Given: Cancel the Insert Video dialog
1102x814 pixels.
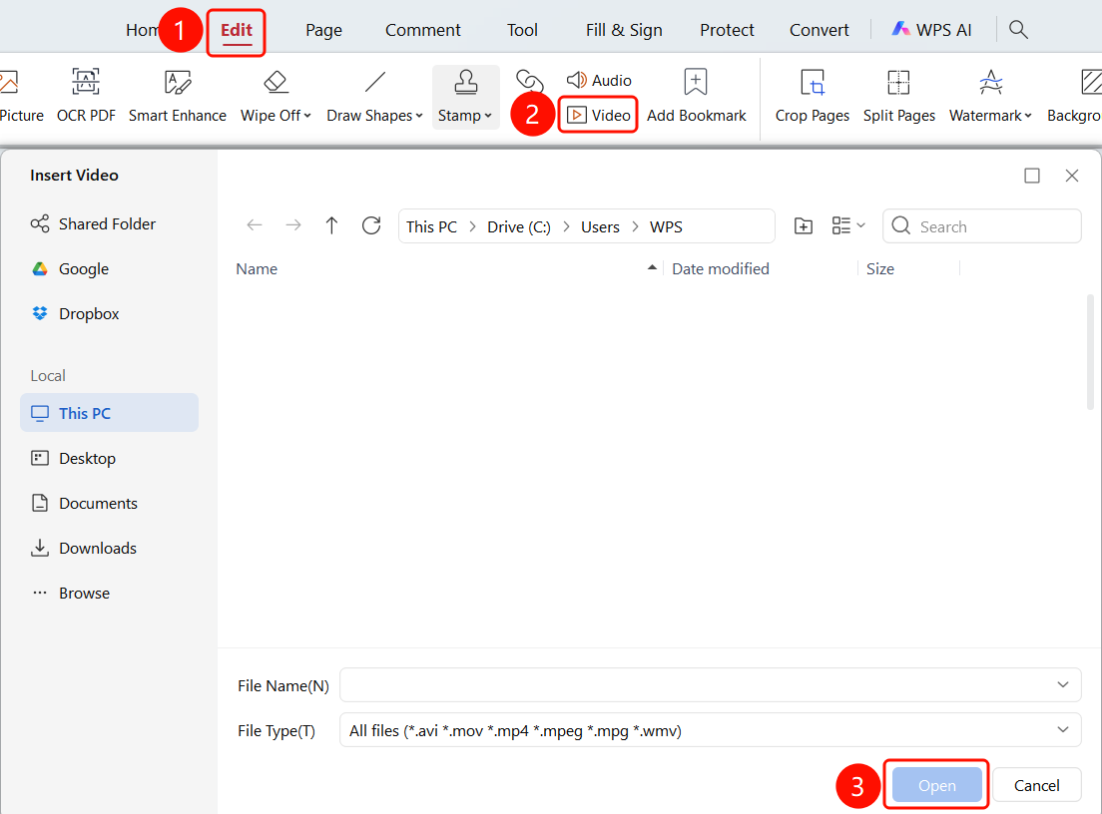Looking at the screenshot, I should [x=1037, y=785].
